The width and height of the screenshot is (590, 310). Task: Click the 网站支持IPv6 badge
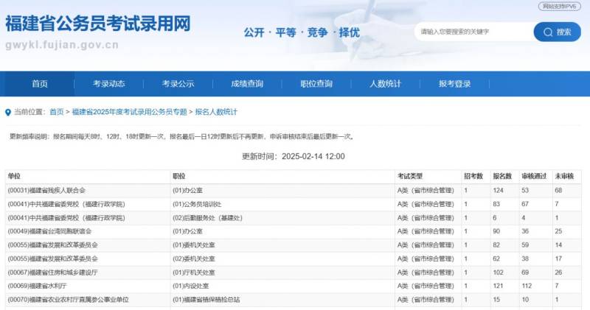(559, 7)
